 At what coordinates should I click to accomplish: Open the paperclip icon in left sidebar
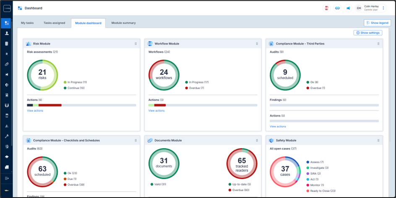(6, 64)
